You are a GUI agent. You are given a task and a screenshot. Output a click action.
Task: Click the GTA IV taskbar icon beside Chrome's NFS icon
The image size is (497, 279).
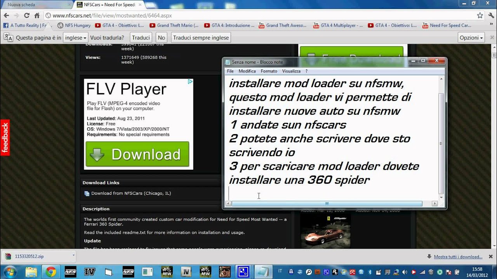(90, 271)
